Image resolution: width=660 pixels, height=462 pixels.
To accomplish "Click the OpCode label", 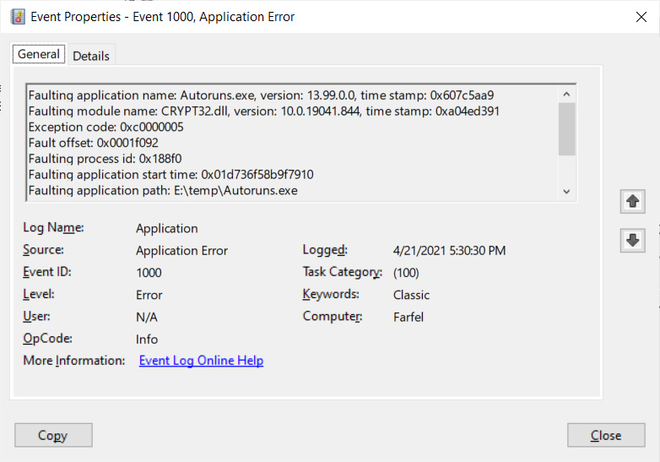I will coord(47,339).
